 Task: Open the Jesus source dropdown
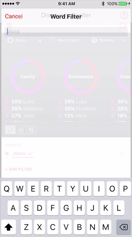(22, 154)
